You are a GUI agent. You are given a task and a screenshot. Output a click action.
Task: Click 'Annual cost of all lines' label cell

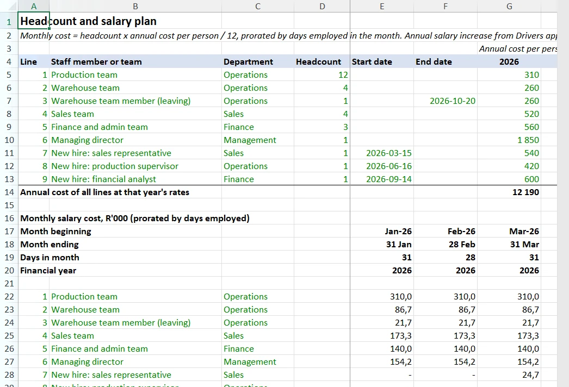[x=105, y=192]
